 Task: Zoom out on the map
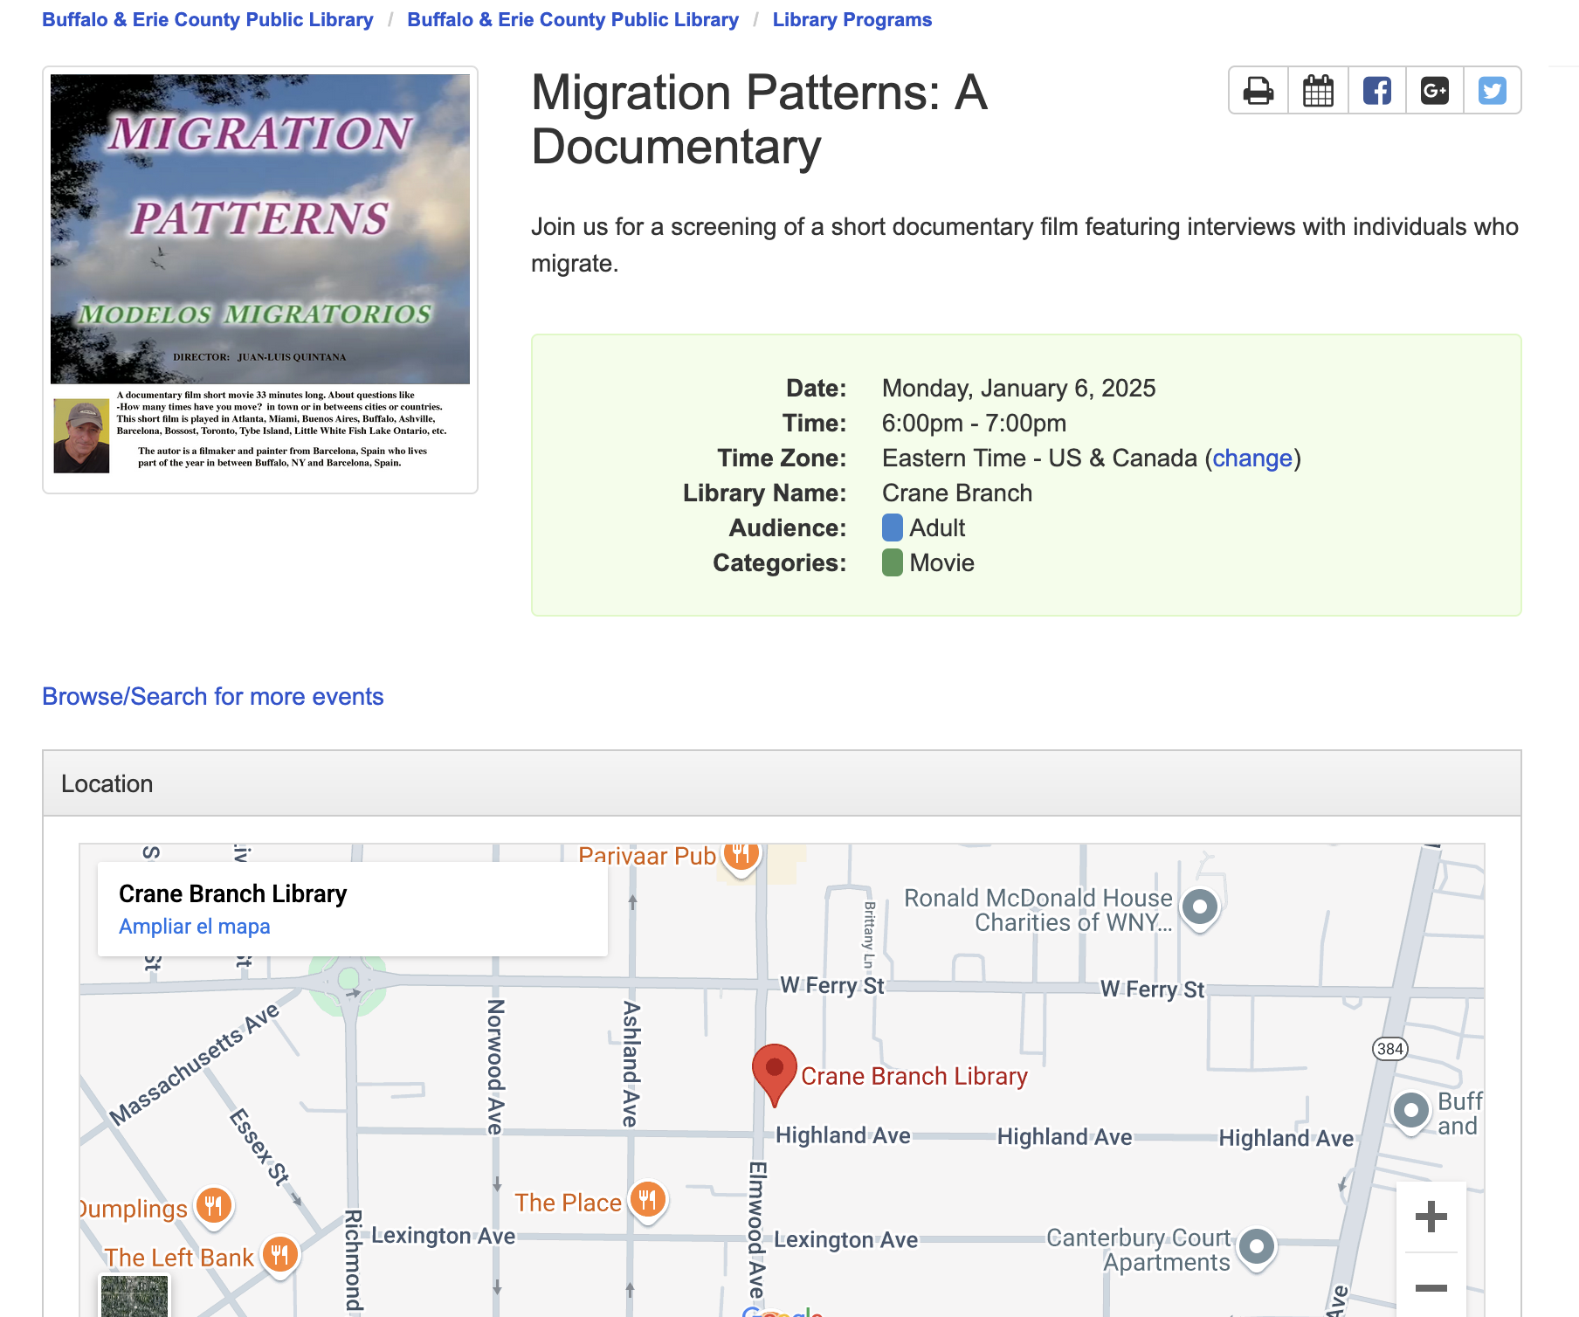1431,1287
